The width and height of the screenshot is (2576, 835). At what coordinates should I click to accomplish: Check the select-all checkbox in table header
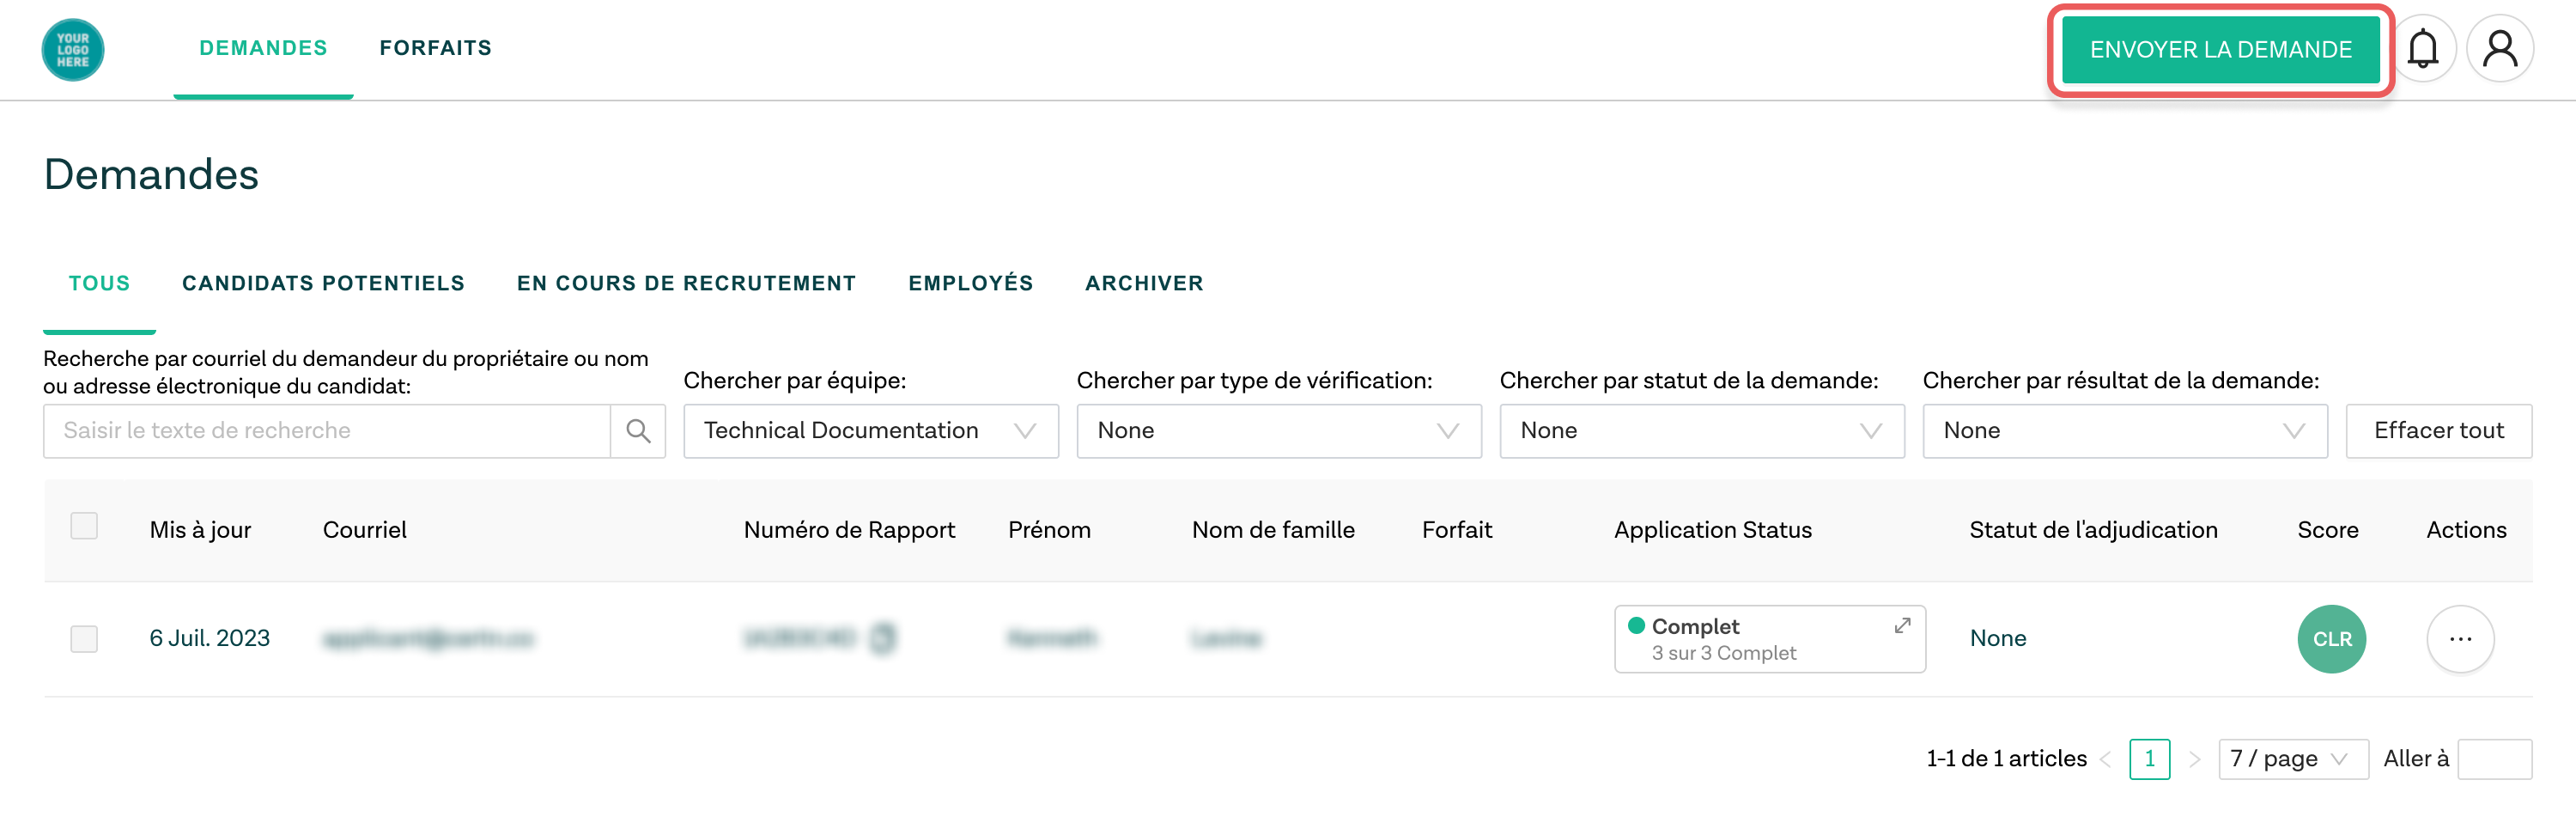(x=84, y=525)
